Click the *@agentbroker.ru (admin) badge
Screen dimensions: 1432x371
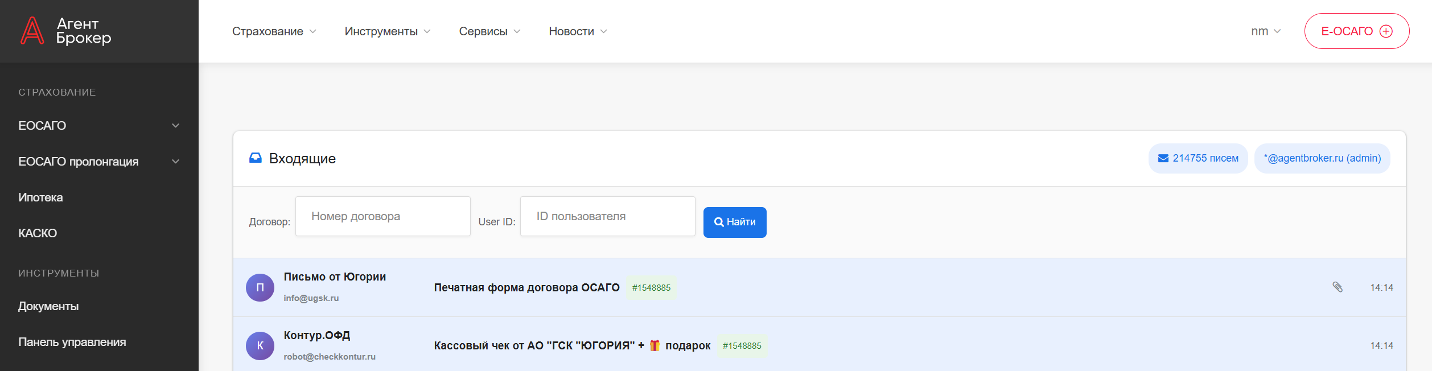(1322, 158)
